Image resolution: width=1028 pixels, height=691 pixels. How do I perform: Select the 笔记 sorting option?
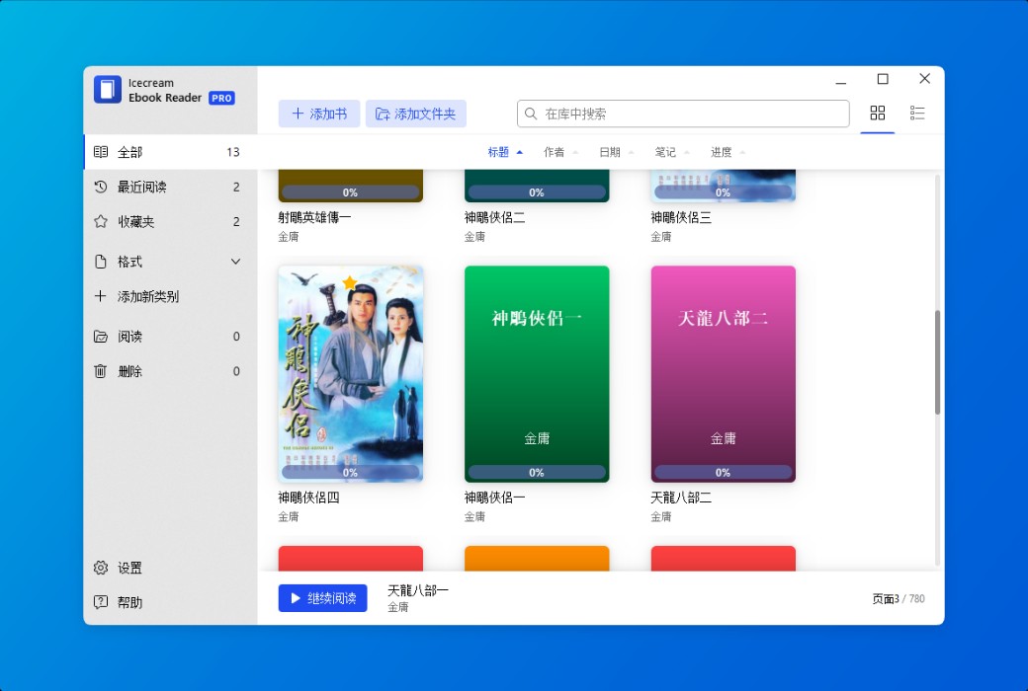667,151
